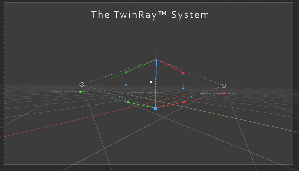The width and height of the screenshot is (299, 171).
Task: Select bright red edge below top blue handle
Action: pos(170,66)
